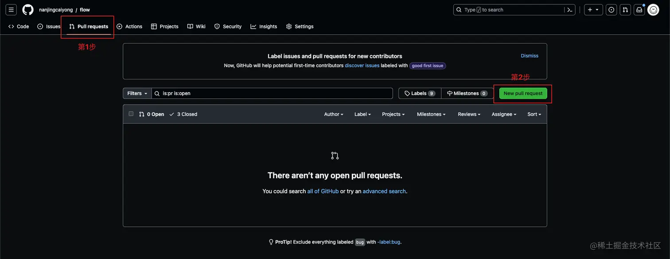The image size is (670, 259).
Task: Switch to the Wiki tab
Action: [x=196, y=27]
